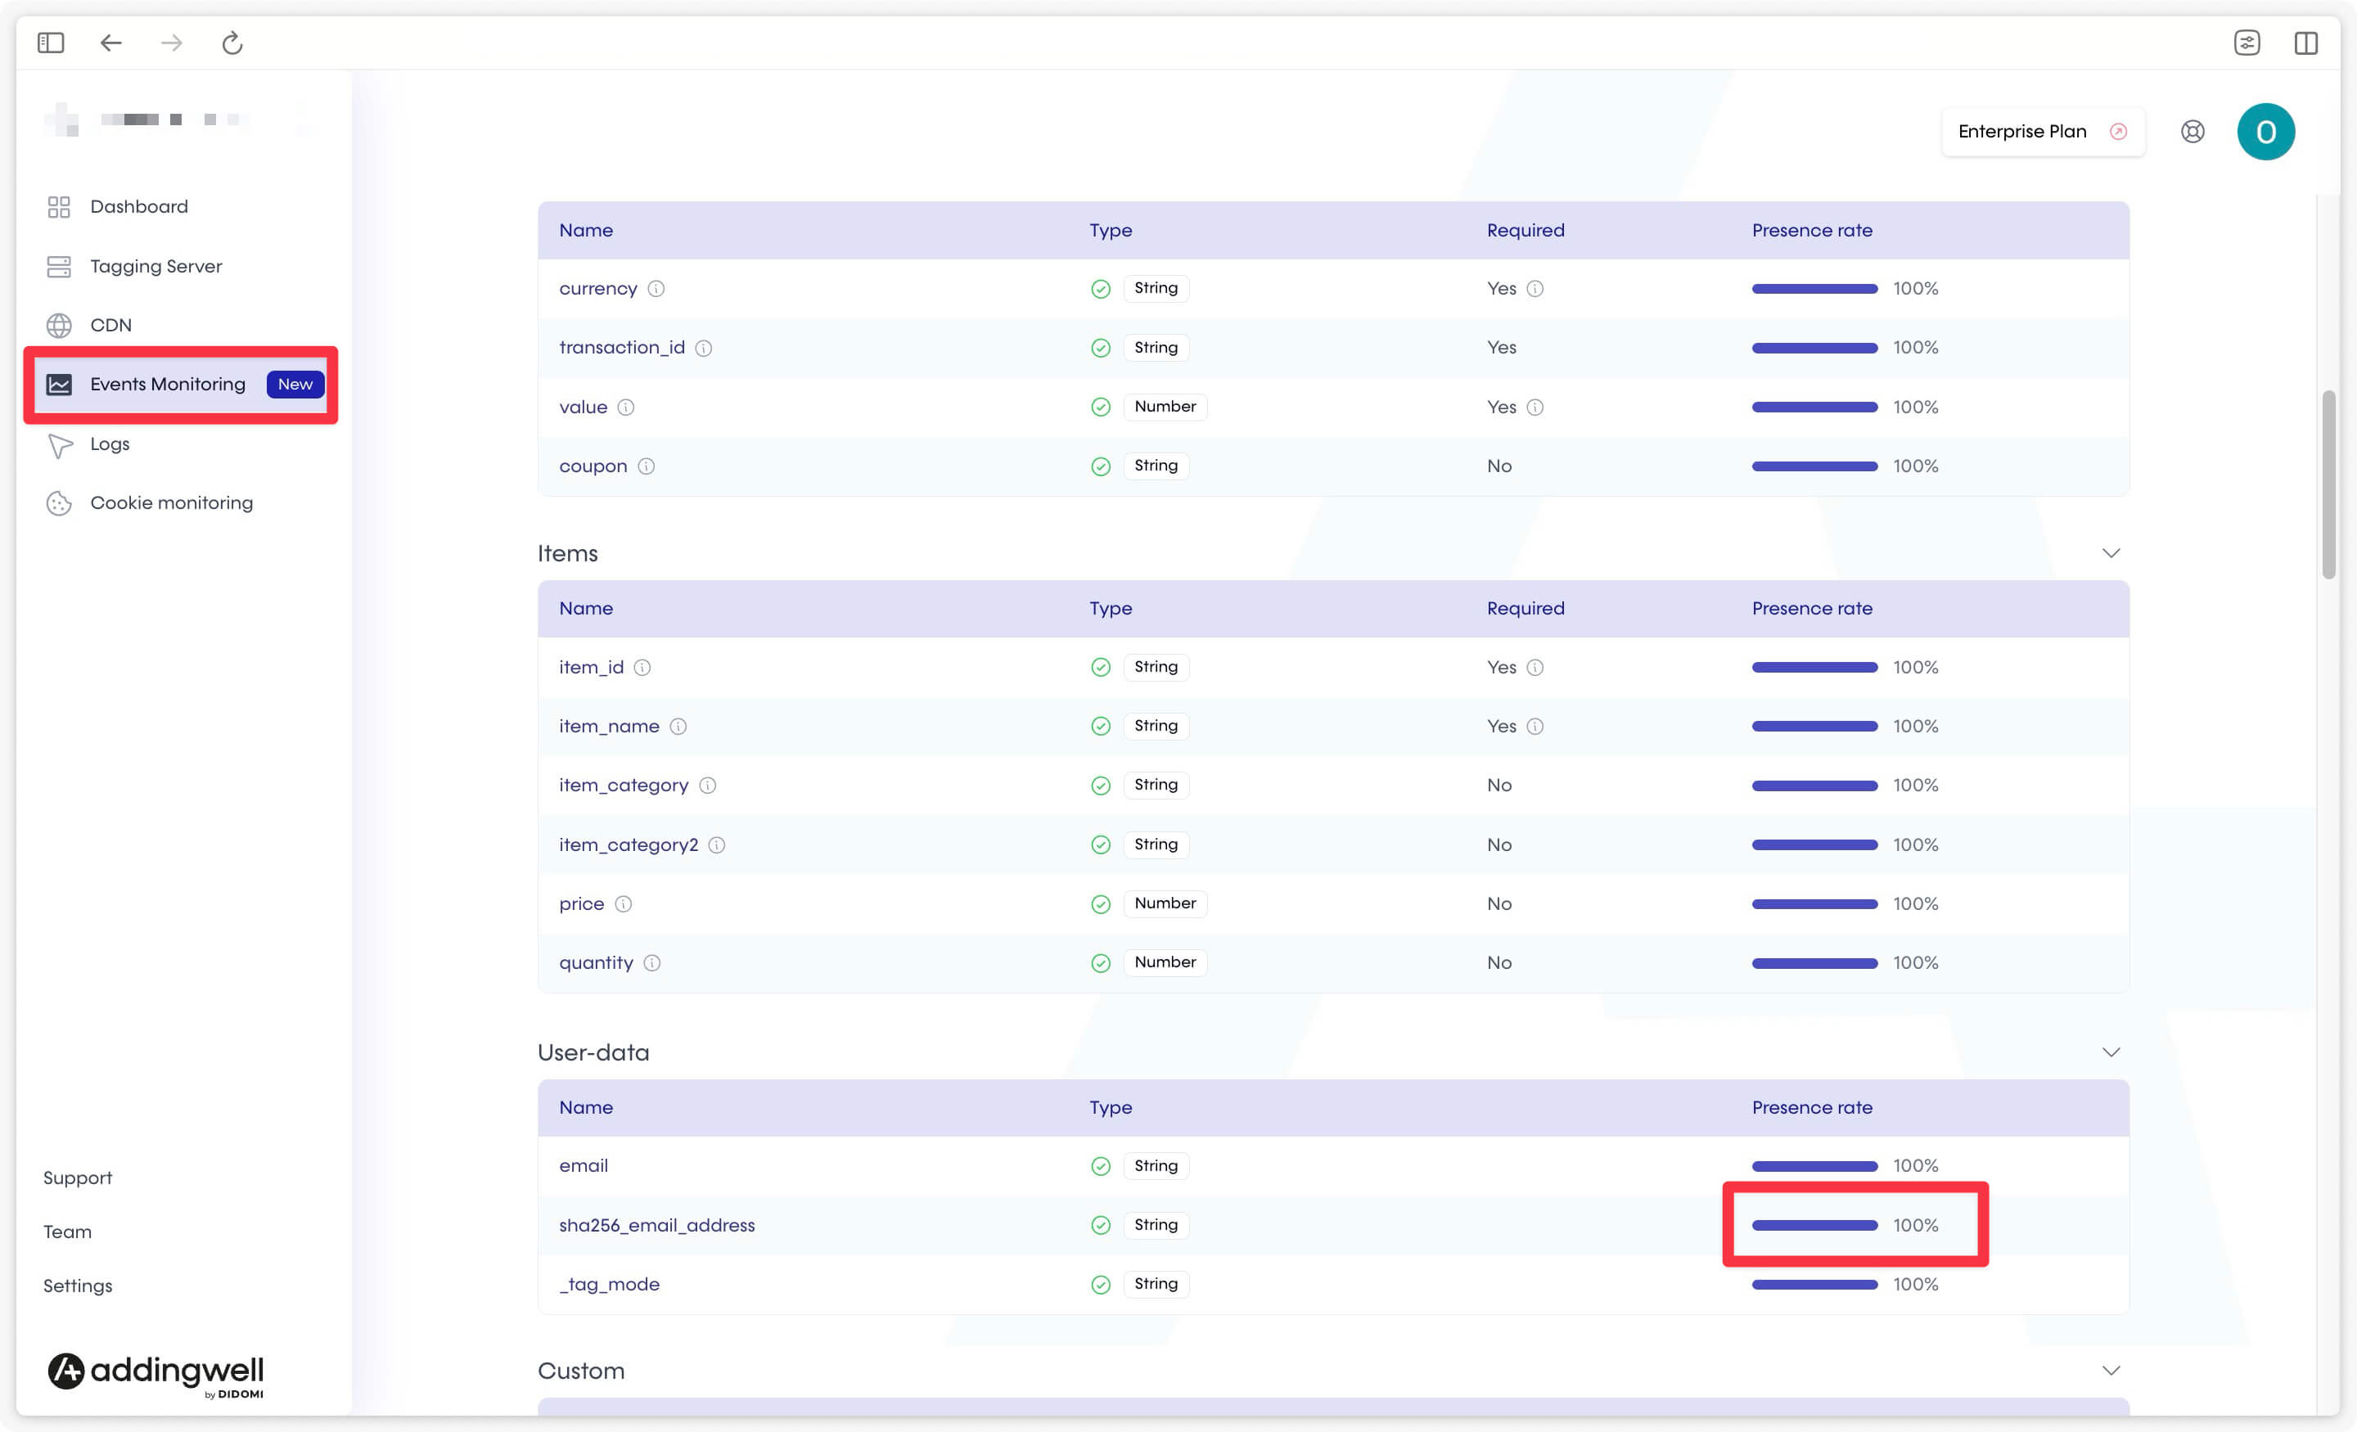2357x1432 pixels.
Task: Open the Team link
Action: (67, 1232)
